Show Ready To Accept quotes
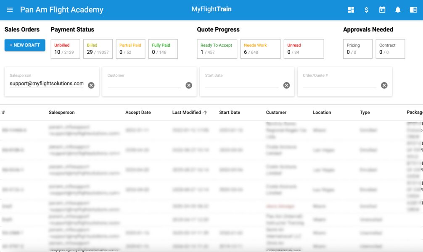423x252 pixels. tap(217, 49)
